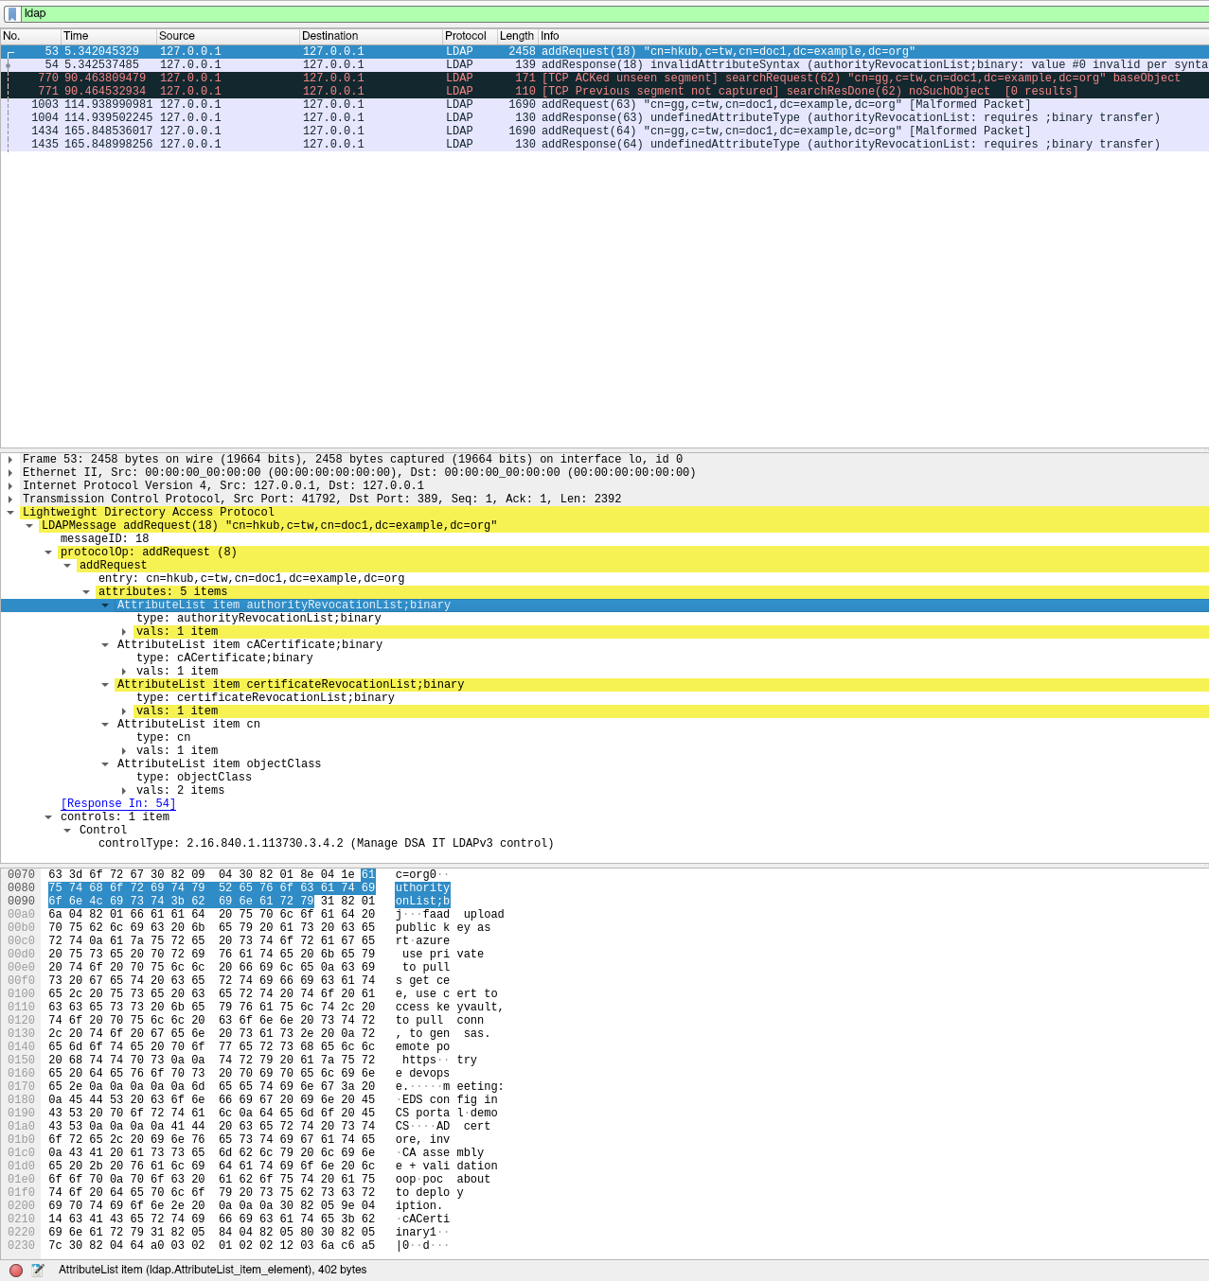Expand vals: 2 items under objectClass
The width and height of the screenshot is (1209, 1281).
point(124,791)
